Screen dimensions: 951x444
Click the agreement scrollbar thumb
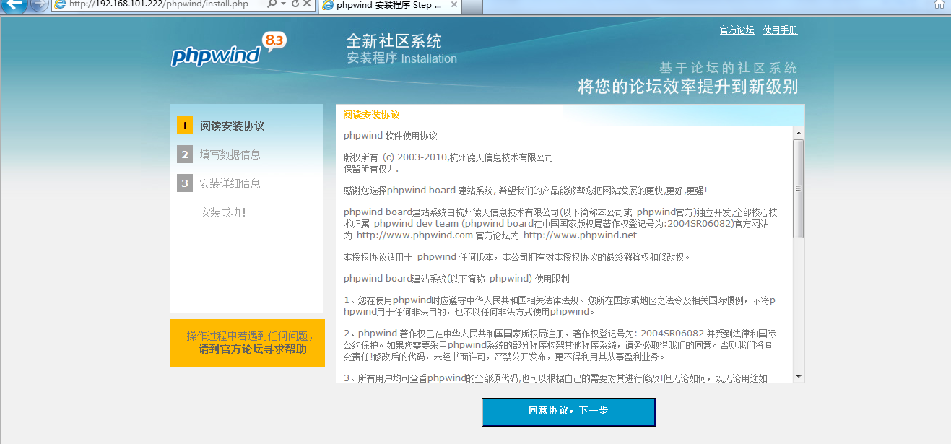tap(799, 188)
